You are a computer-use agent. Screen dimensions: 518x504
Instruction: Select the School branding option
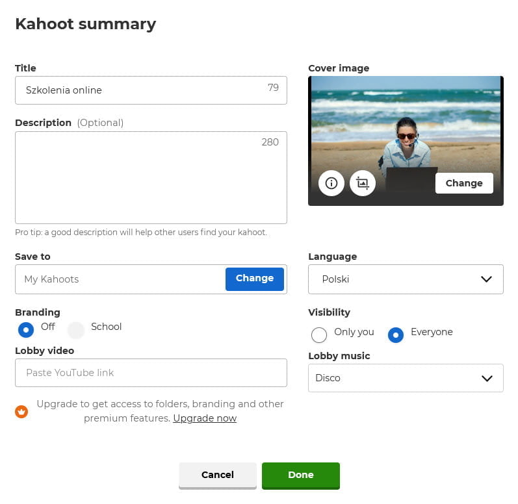(77, 329)
